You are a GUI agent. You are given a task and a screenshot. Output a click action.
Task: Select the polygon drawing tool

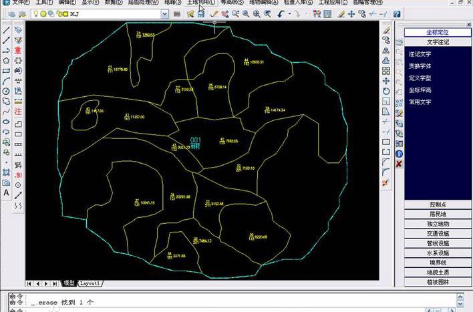(x=6, y=60)
